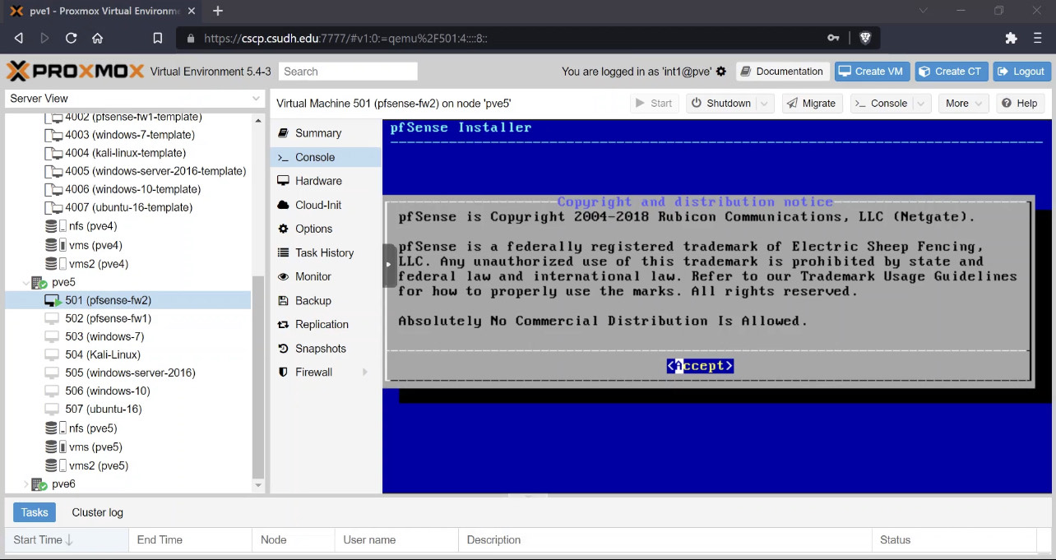The width and height of the screenshot is (1056, 560).
Task: Click the saved password key icon
Action: pyautogui.click(x=833, y=38)
